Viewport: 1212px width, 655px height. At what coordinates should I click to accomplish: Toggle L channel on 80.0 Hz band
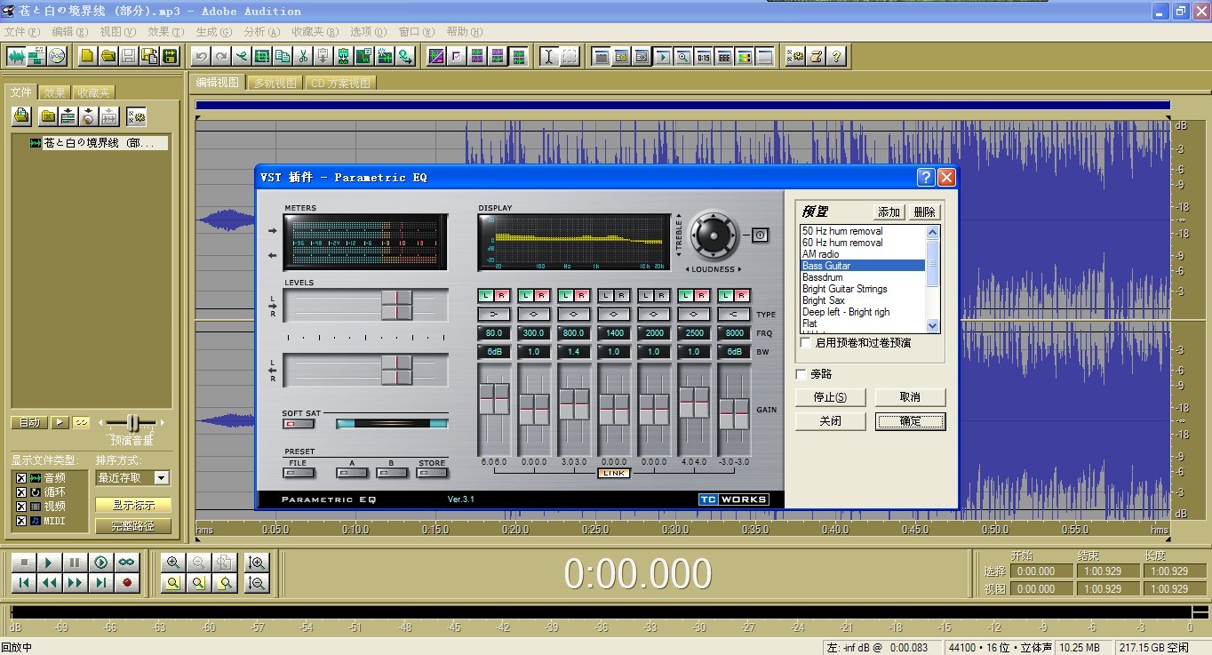pyautogui.click(x=485, y=295)
